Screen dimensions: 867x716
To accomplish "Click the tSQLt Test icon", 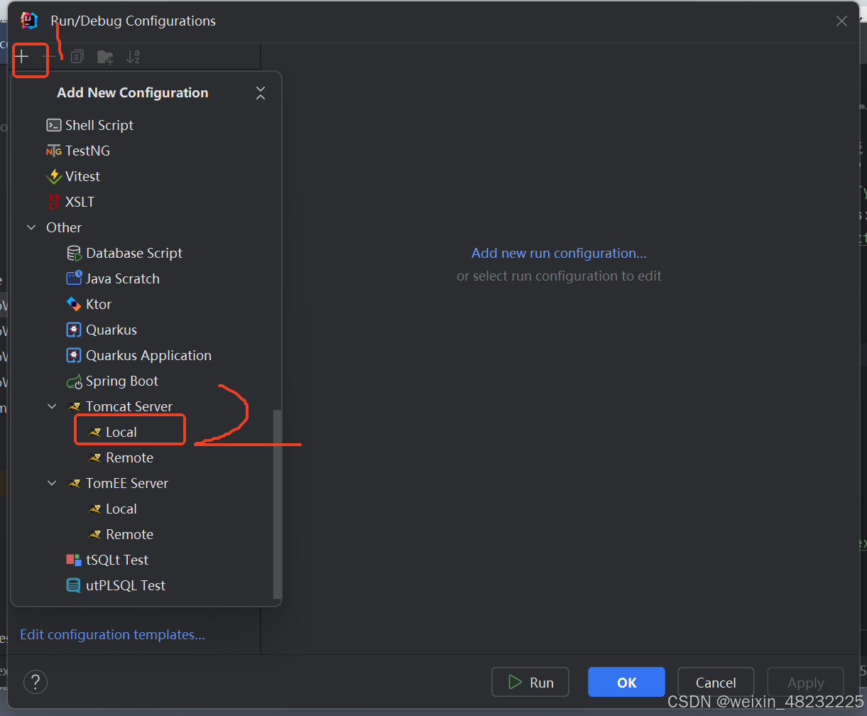I will coord(74,560).
